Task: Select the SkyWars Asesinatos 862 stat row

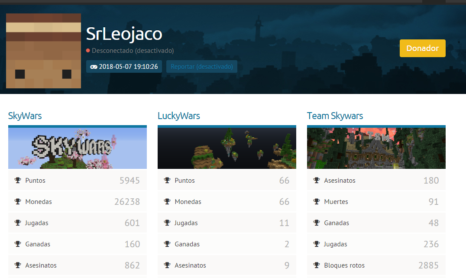Action: pos(78,265)
